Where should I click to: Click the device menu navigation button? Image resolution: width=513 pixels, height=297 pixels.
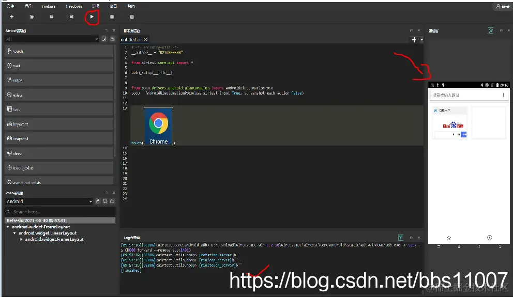pos(439,246)
